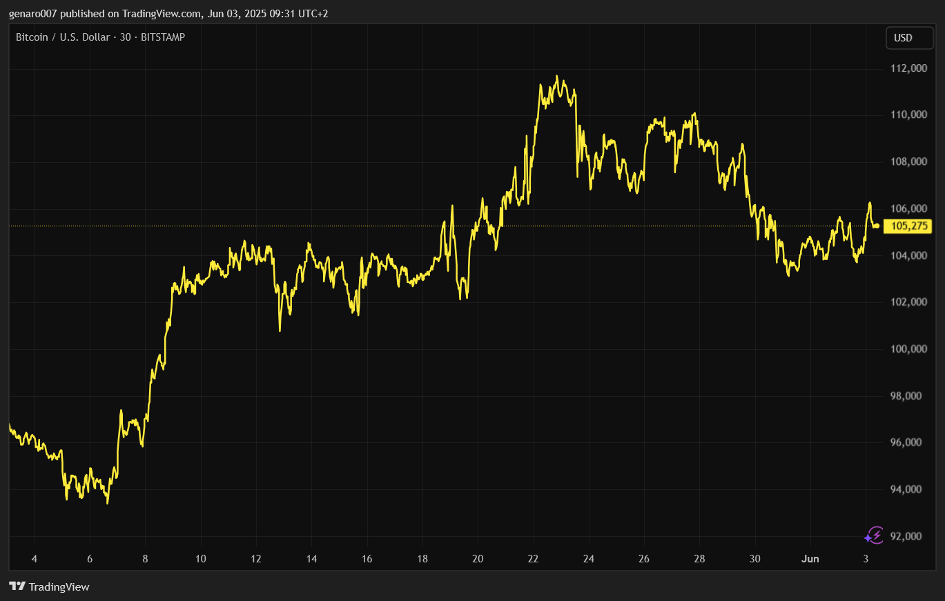Screen dimensions: 945x601
Task: Click date 22 on the time axis
Action: [x=533, y=559]
